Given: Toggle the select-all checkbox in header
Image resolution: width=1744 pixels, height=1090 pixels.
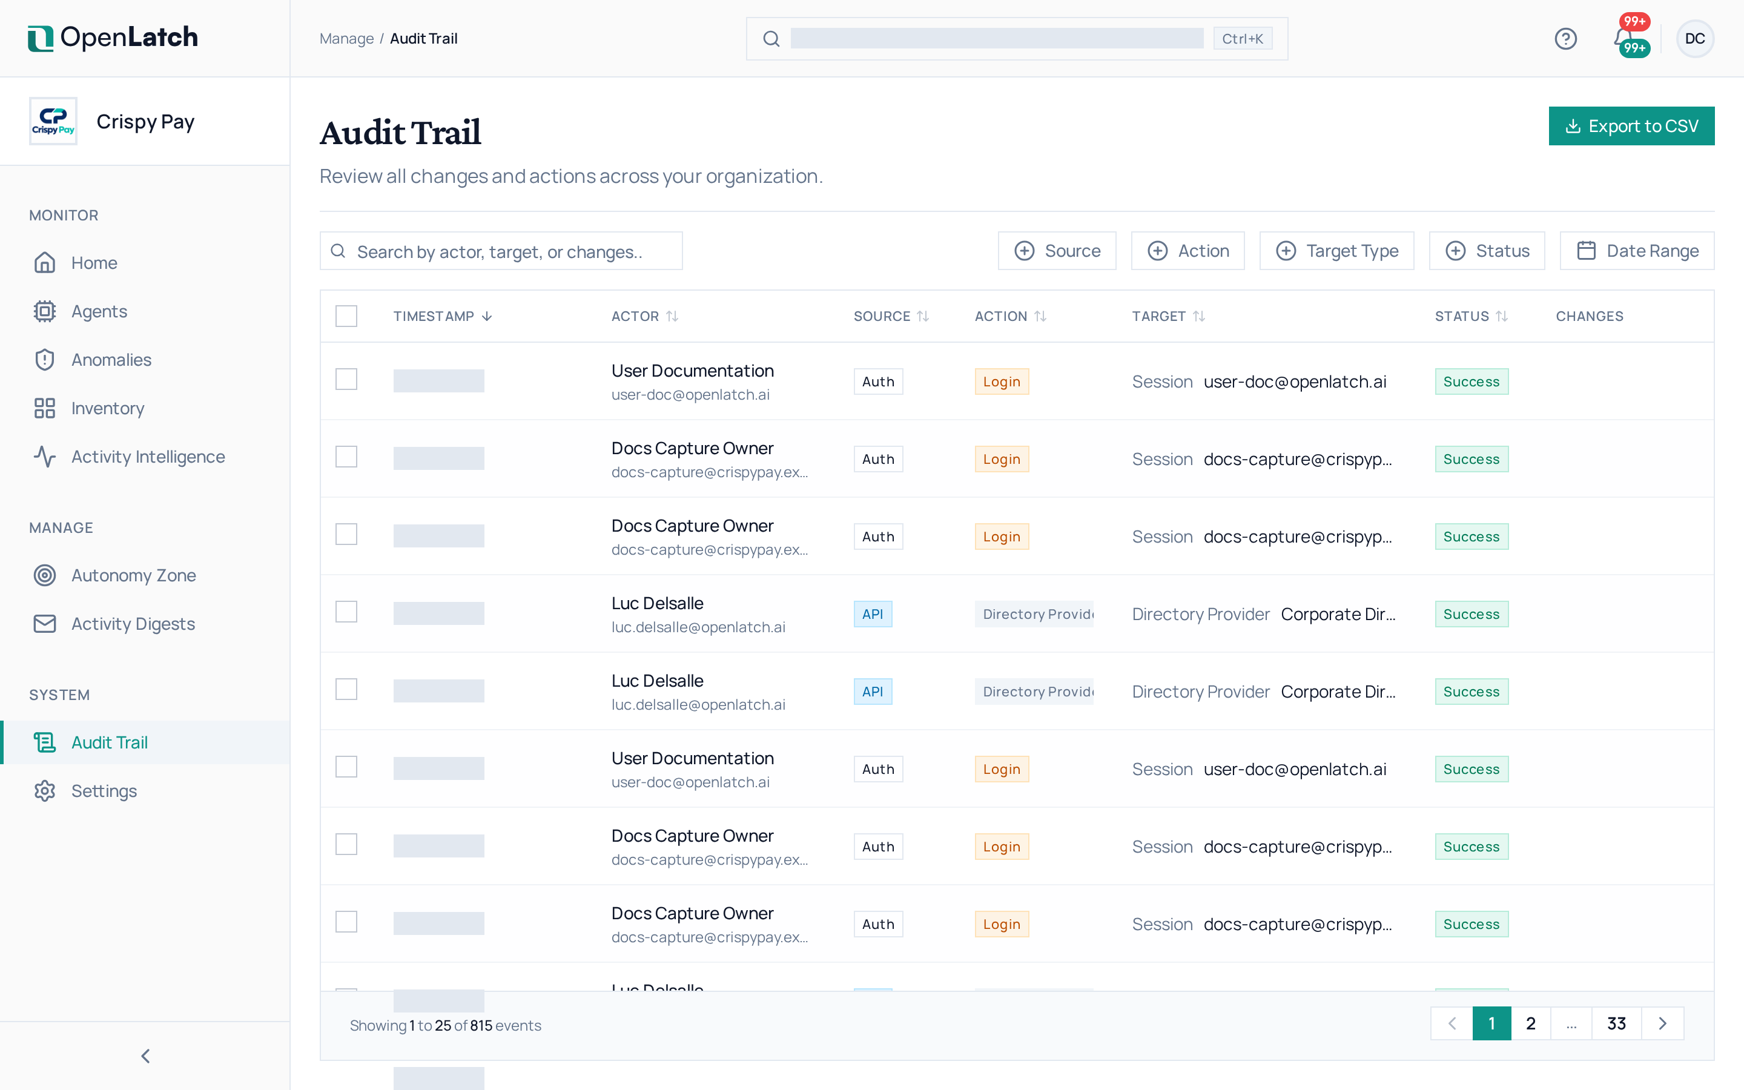Looking at the screenshot, I should pos(346,315).
